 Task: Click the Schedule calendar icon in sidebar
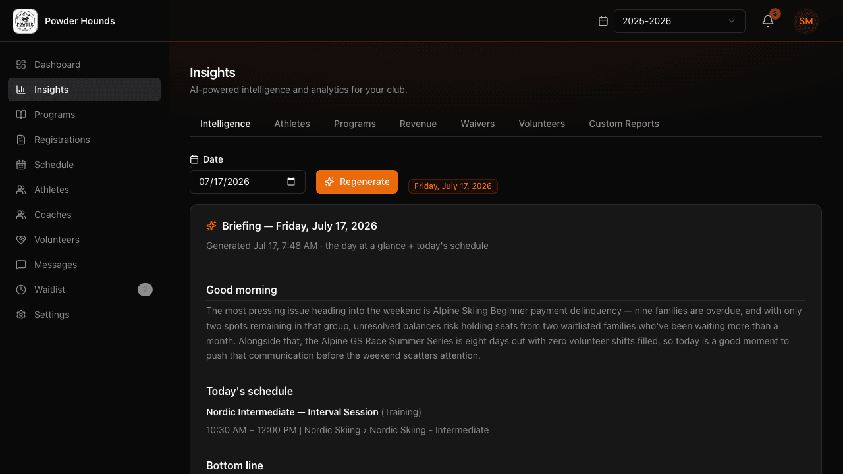click(21, 165)
